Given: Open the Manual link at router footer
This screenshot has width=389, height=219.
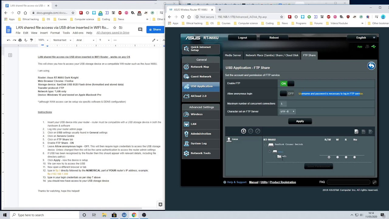Looking at the screenshot, I should [x=253, y=182].
